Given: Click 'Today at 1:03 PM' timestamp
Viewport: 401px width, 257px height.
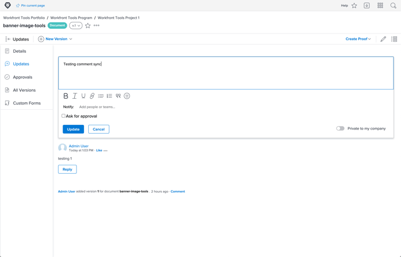Looking at the screenshot, I should click(81, 150).
